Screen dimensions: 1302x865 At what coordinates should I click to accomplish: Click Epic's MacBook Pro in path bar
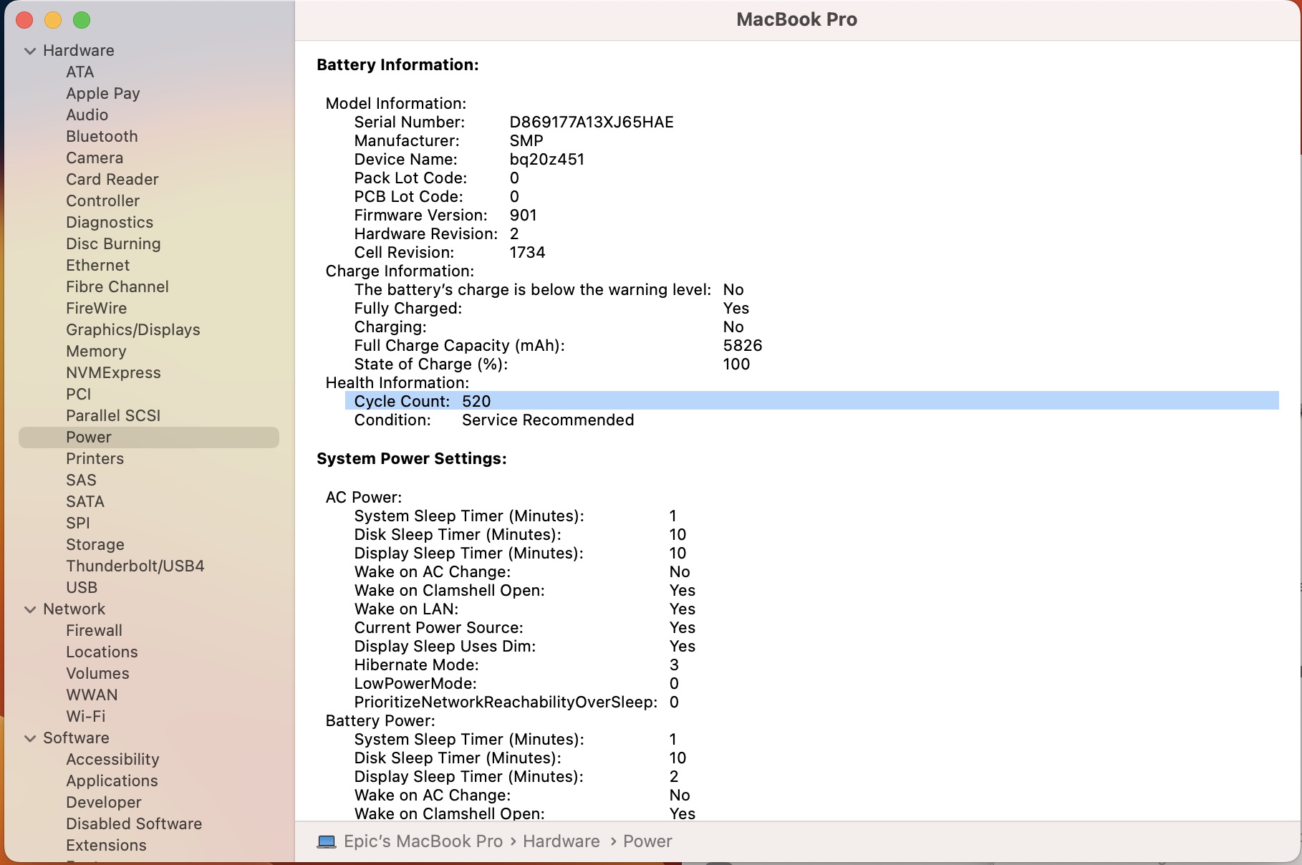423,841
